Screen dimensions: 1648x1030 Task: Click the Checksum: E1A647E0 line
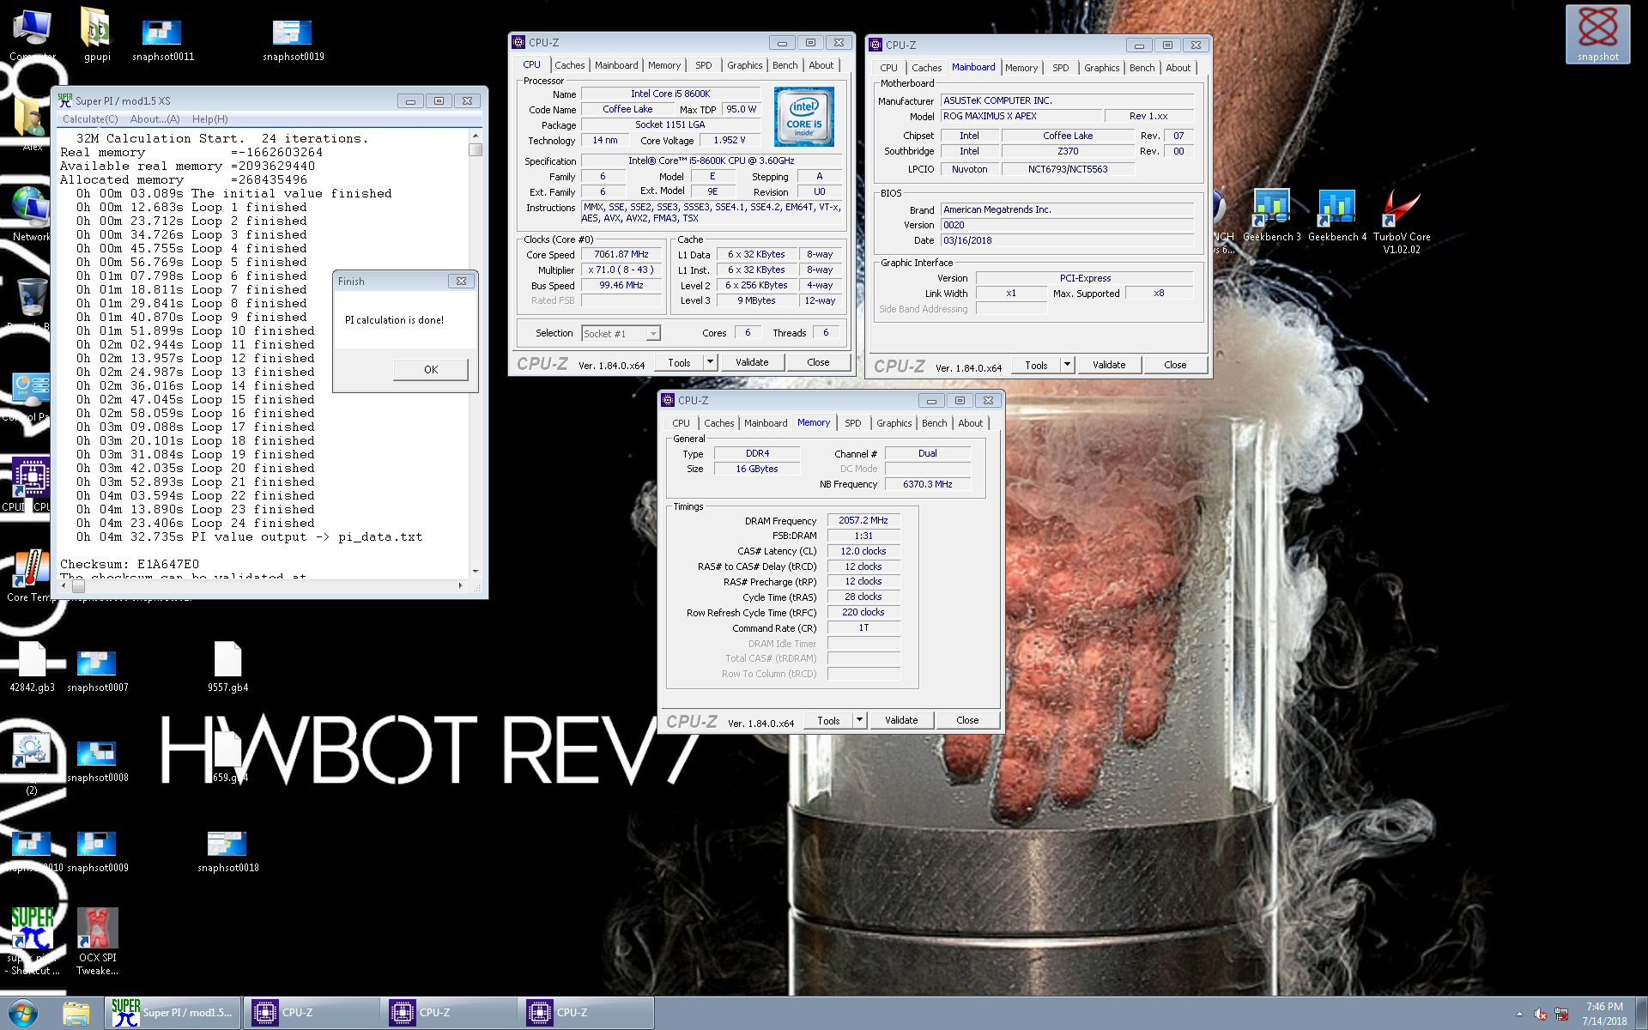[130, 564]
